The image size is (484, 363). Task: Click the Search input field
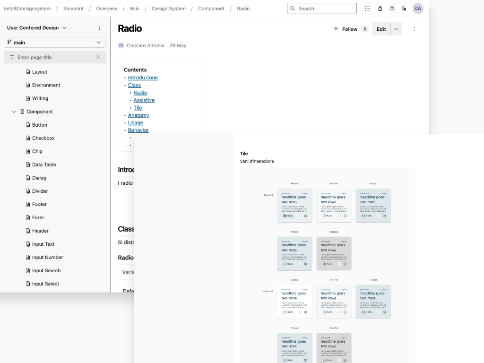pyautogui.click(x=321, y=9)
